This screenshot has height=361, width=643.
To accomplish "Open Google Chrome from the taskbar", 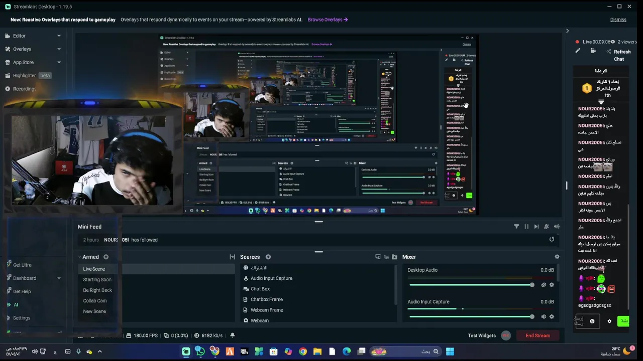I will 303,351.
